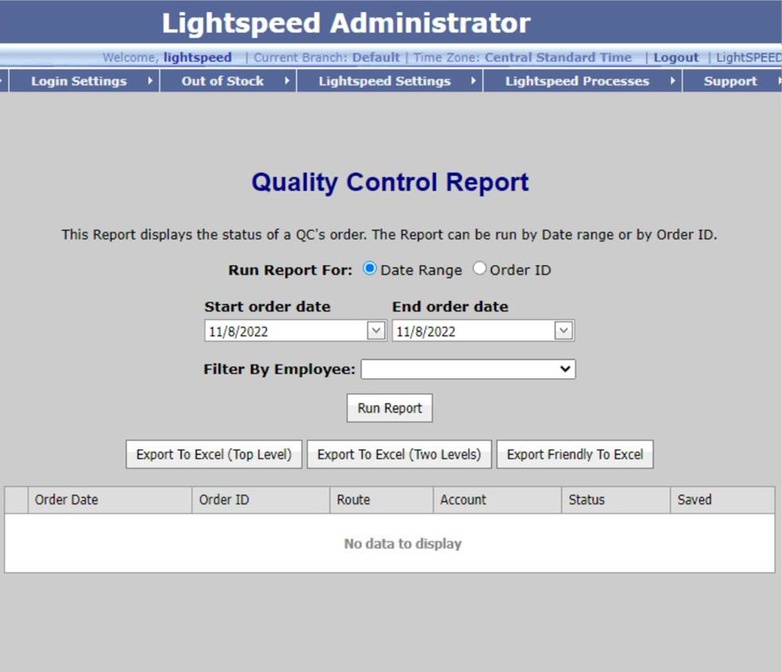Expand the Login Settings submenu arrow
This screenshot has width=782, height=672.
pos(150,80)
